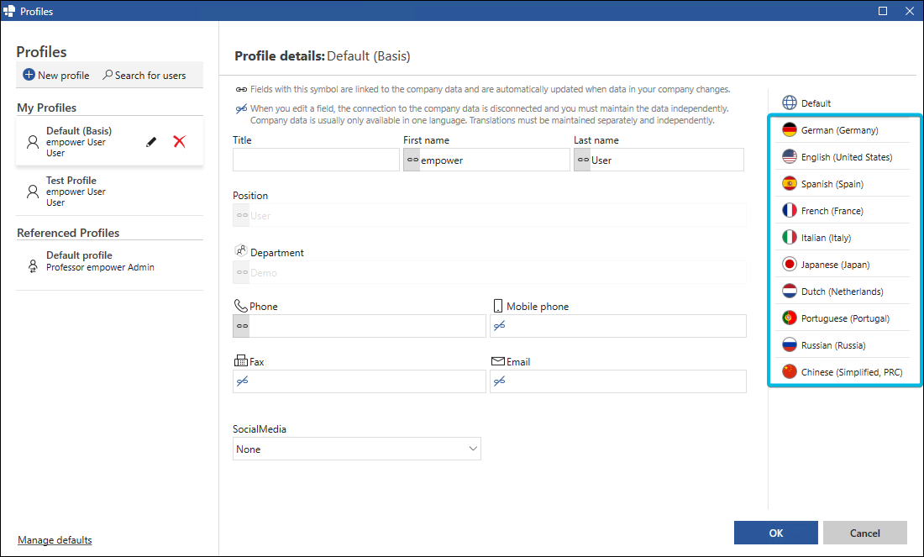The width and height of the screenshot is (924, 557).
Task: Select the Test Profile name entry
Action: (x=71, y=181)
